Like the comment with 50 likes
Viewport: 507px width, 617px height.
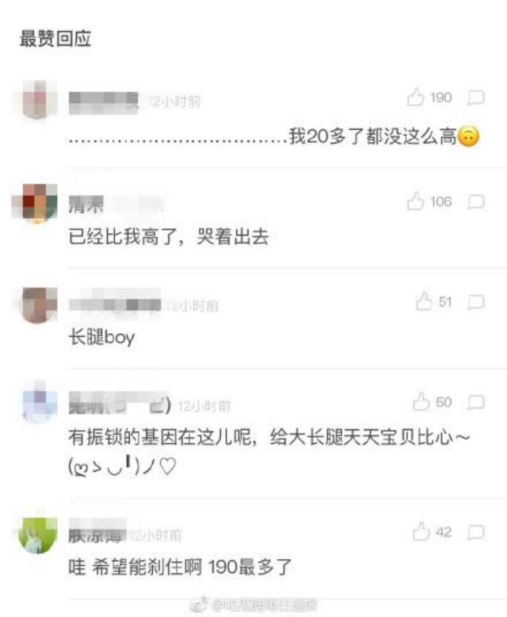[x=422, y=402]
